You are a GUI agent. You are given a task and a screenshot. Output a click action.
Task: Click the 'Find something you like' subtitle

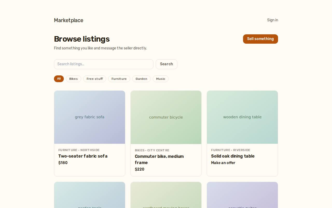(x=100, y=48)
